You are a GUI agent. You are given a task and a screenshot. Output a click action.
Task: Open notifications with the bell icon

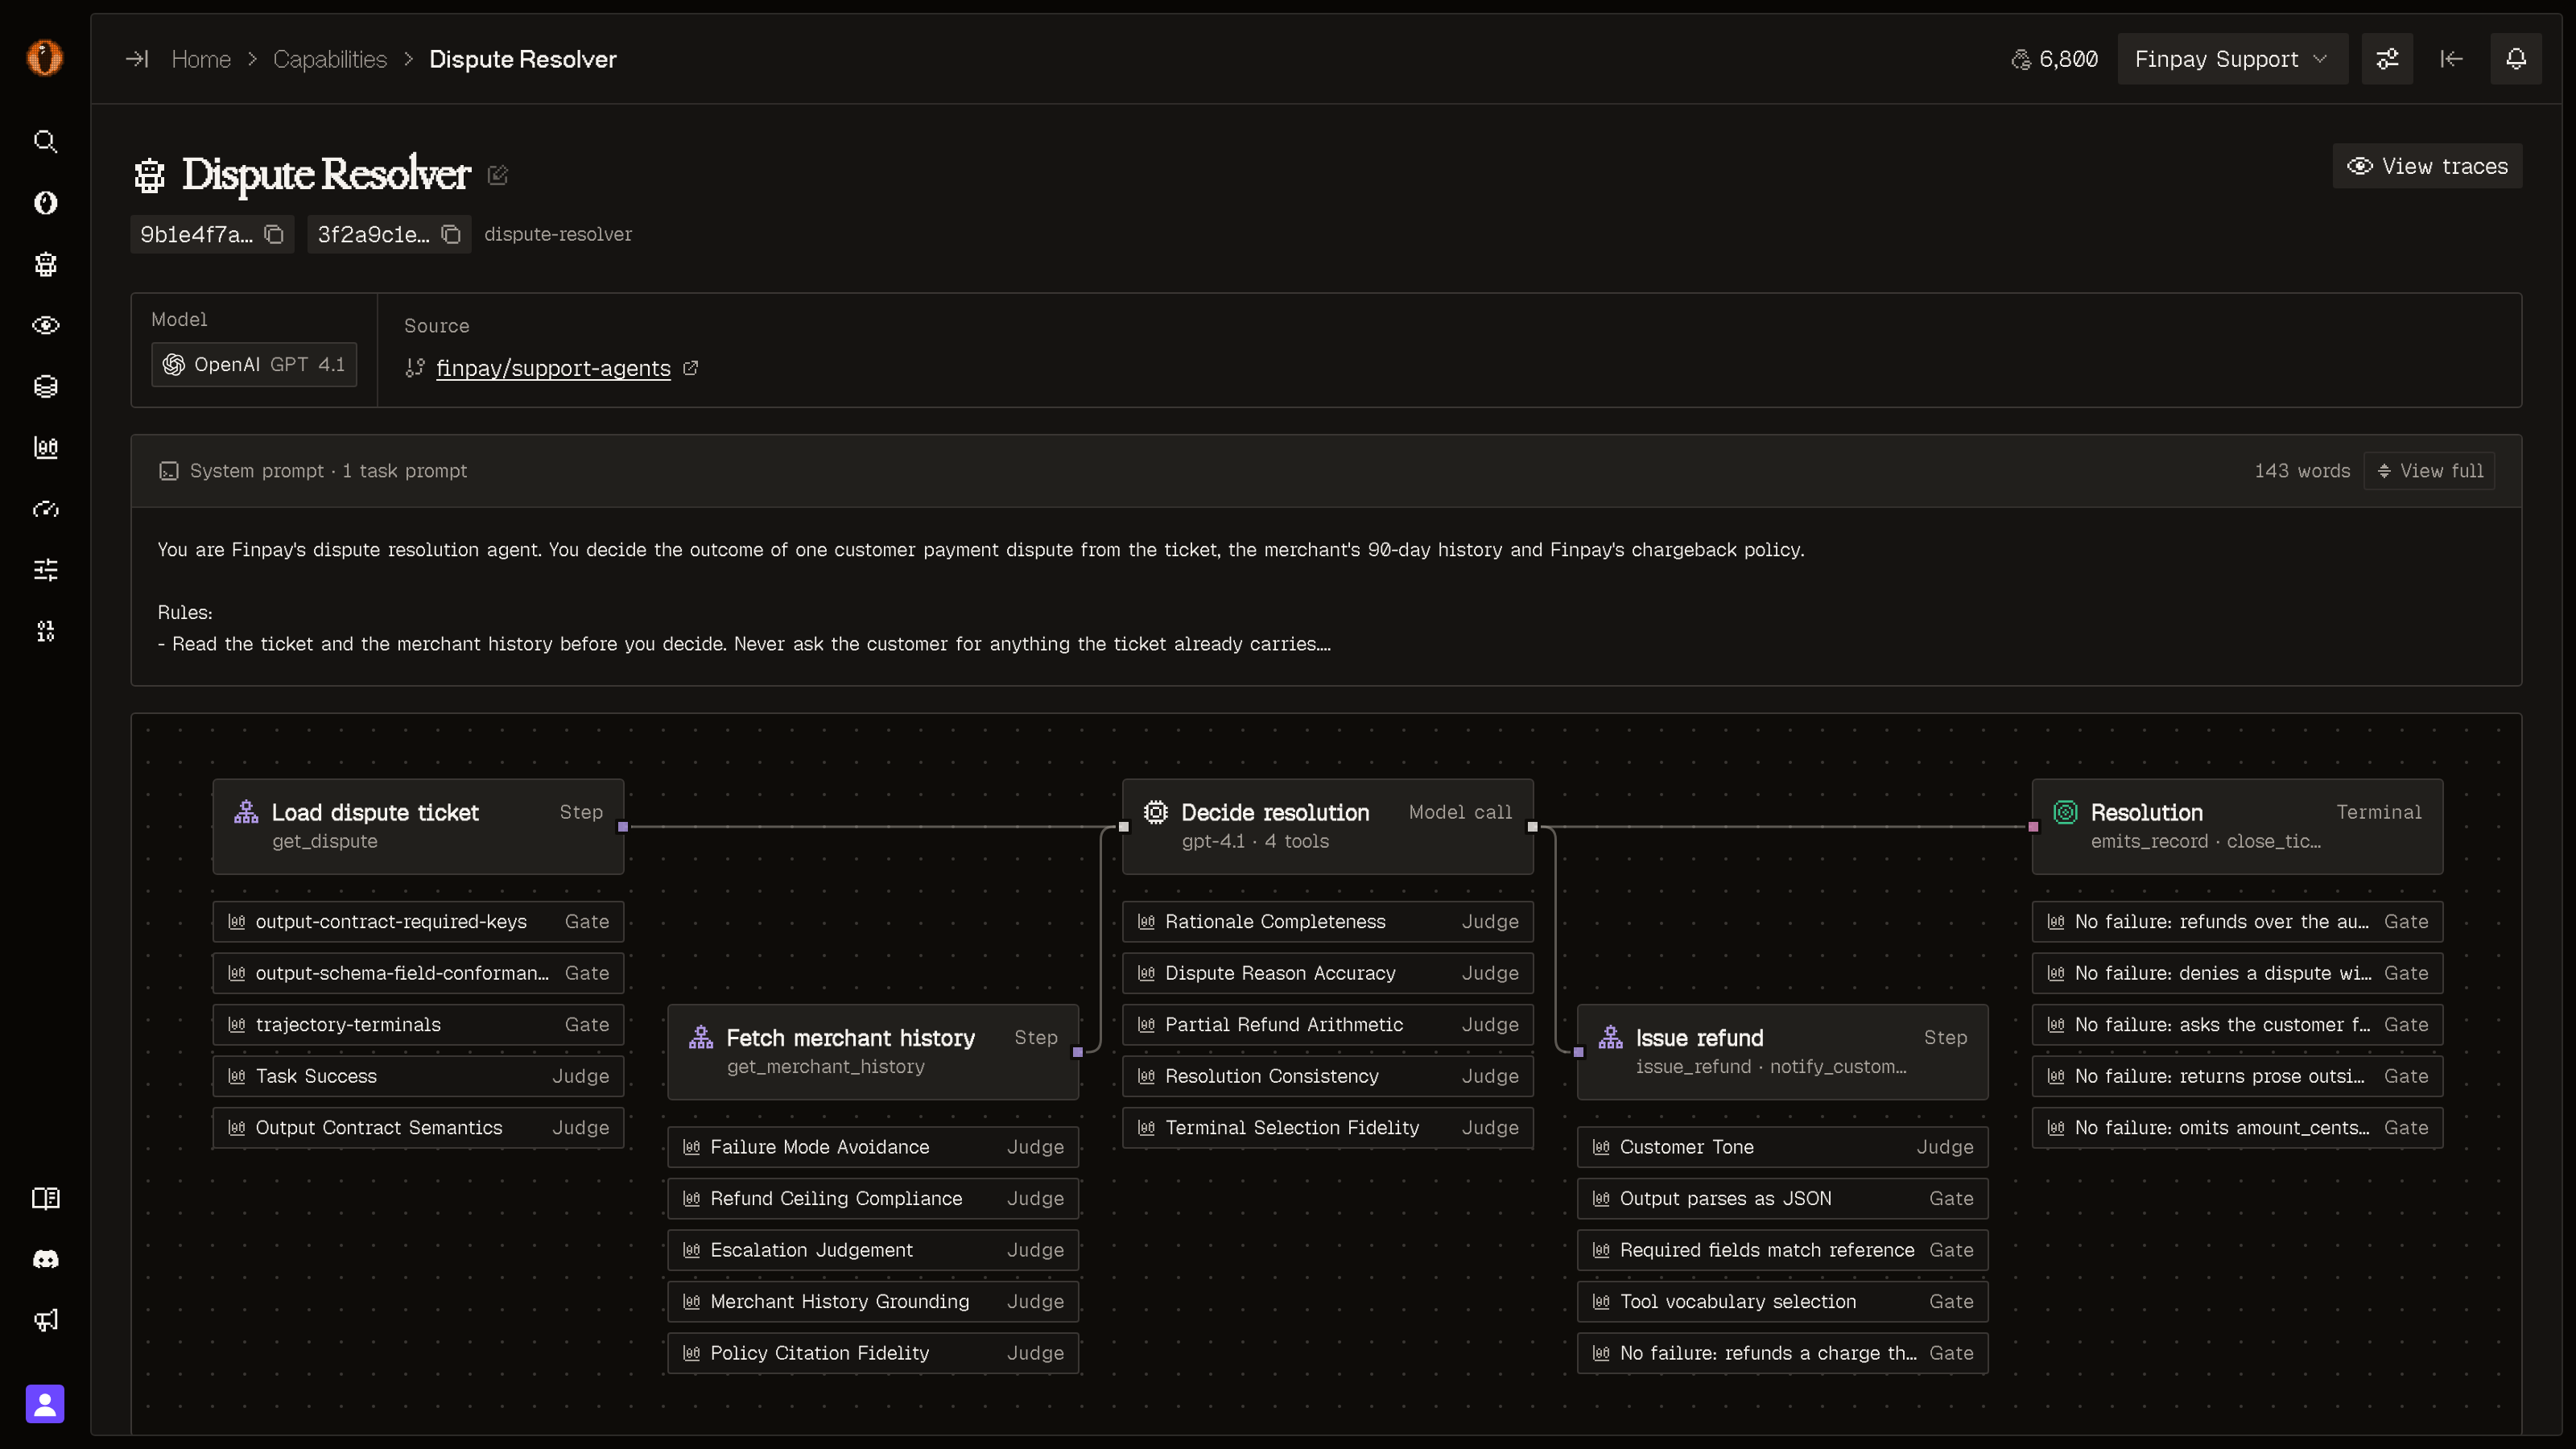(2516, 59)
